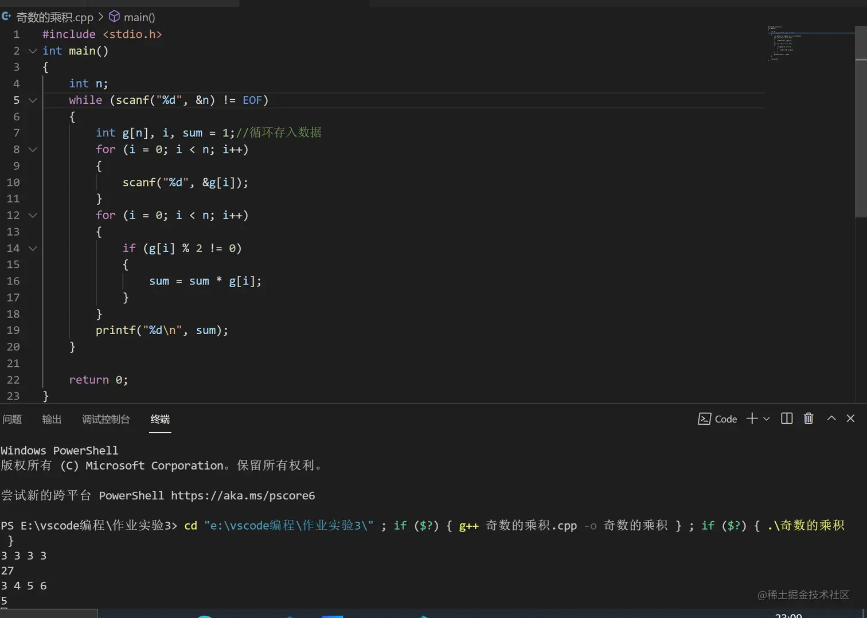Select the Code terminal label
867x618 pixels.
(726, 419)
